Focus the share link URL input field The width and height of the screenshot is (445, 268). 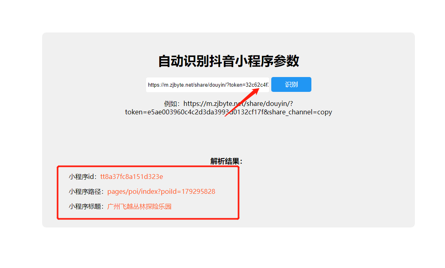(207, 85)
